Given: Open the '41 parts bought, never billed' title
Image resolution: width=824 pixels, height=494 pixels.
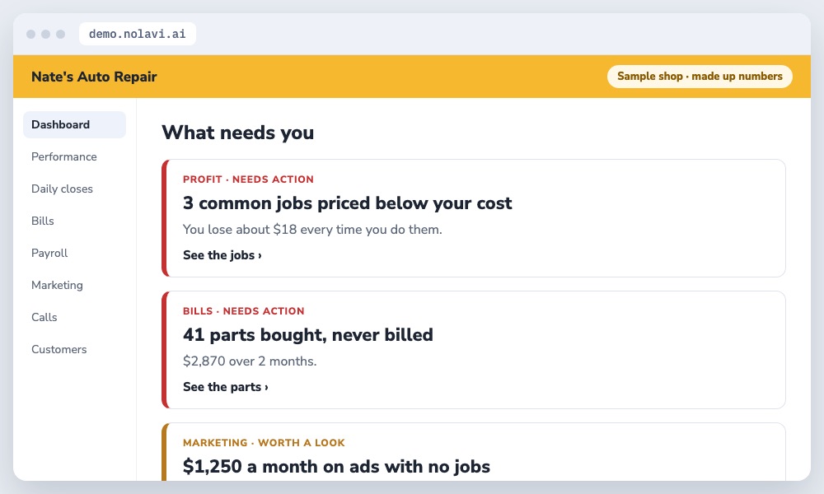Looking at the screenshot, I should coord(308,335).
